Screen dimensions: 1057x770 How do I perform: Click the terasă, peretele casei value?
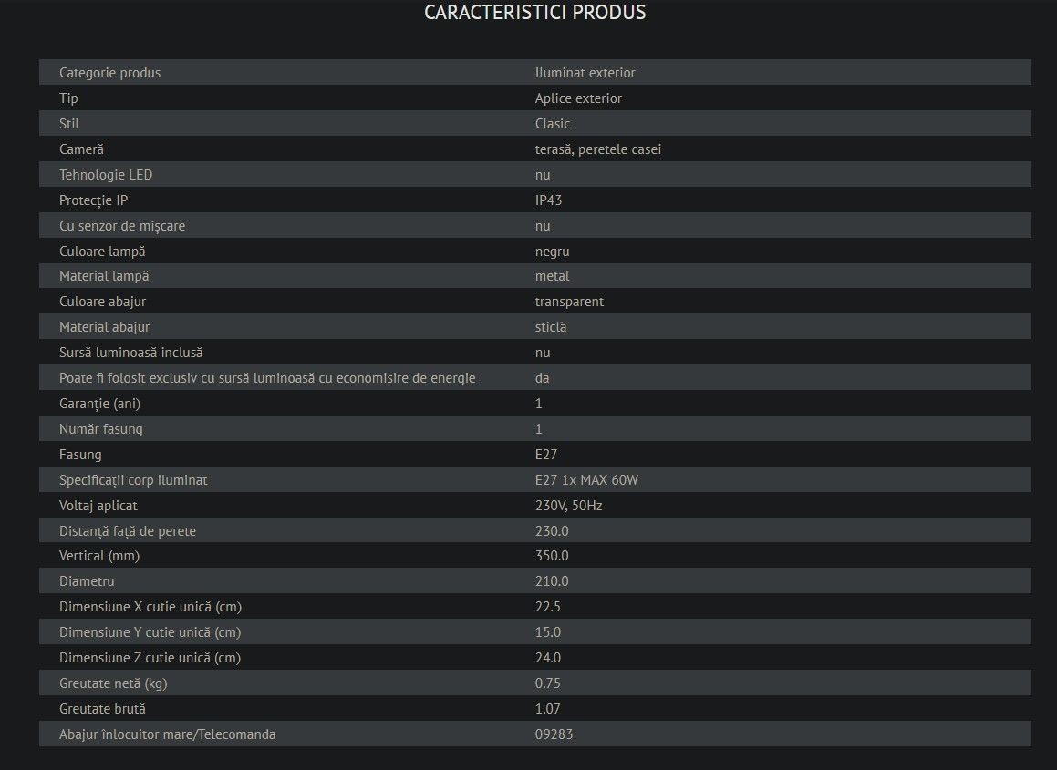point(598,149)
